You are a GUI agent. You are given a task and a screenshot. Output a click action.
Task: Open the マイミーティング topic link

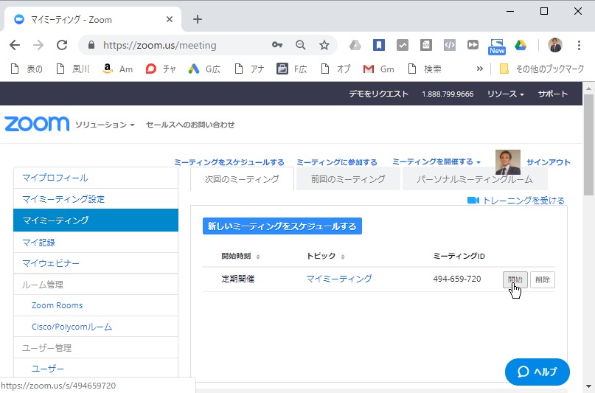click(x=339, y=279)
